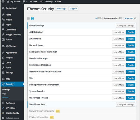Click the Widget Content pin icon

(3, 35)
